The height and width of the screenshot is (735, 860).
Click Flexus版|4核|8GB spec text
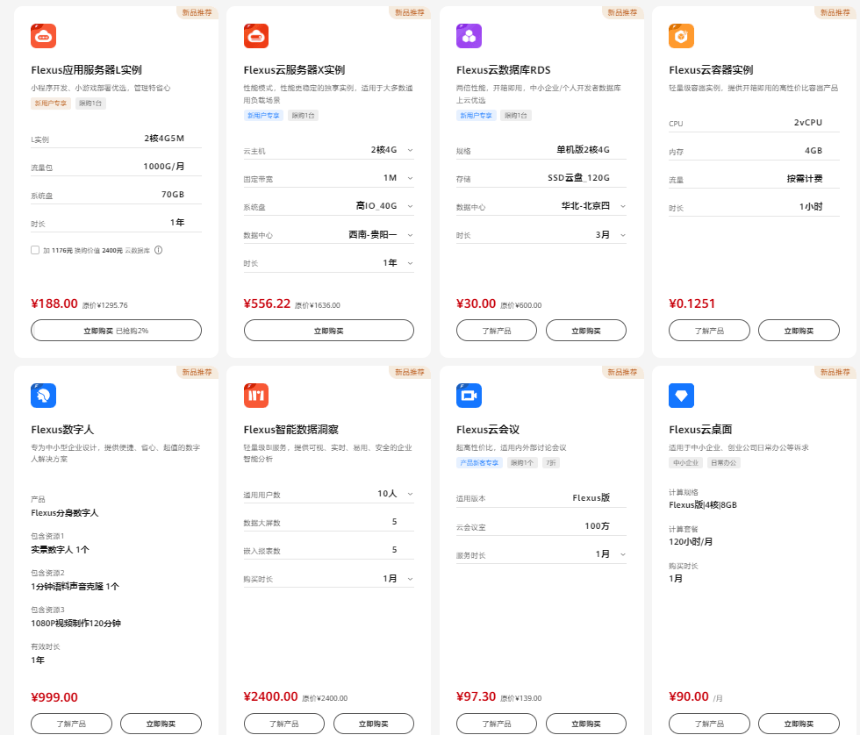click(703, 505)
